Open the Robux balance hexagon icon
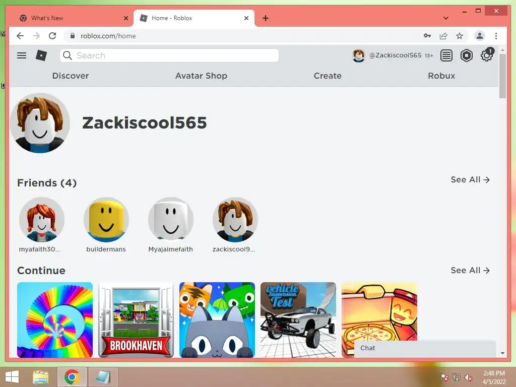516x387 pixels. tap(466, 55)
